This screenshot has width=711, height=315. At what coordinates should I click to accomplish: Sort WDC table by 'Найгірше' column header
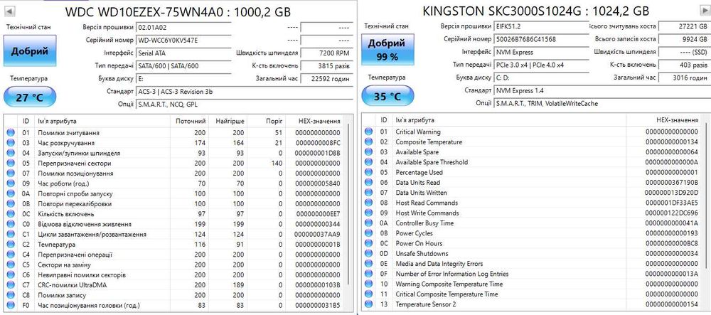pyautogui.click(x=230, y=121)
